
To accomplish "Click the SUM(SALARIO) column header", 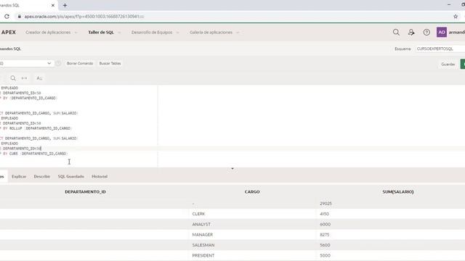I will (398, 191).
